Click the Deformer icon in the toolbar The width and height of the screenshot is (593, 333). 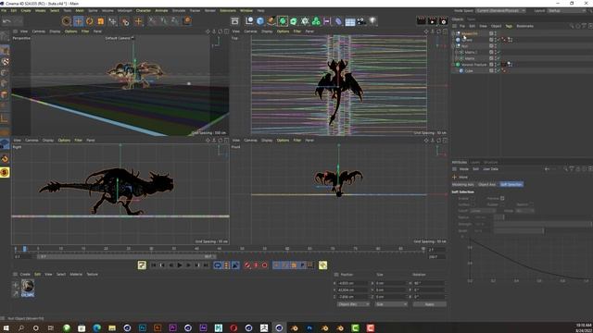(338, 21)
